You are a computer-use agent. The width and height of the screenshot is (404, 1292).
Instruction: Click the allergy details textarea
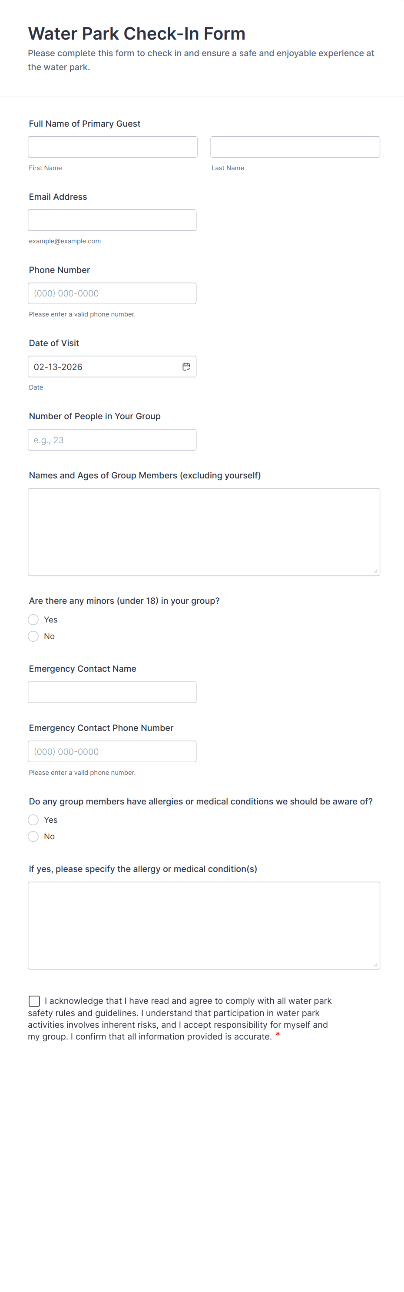[204, 925]
